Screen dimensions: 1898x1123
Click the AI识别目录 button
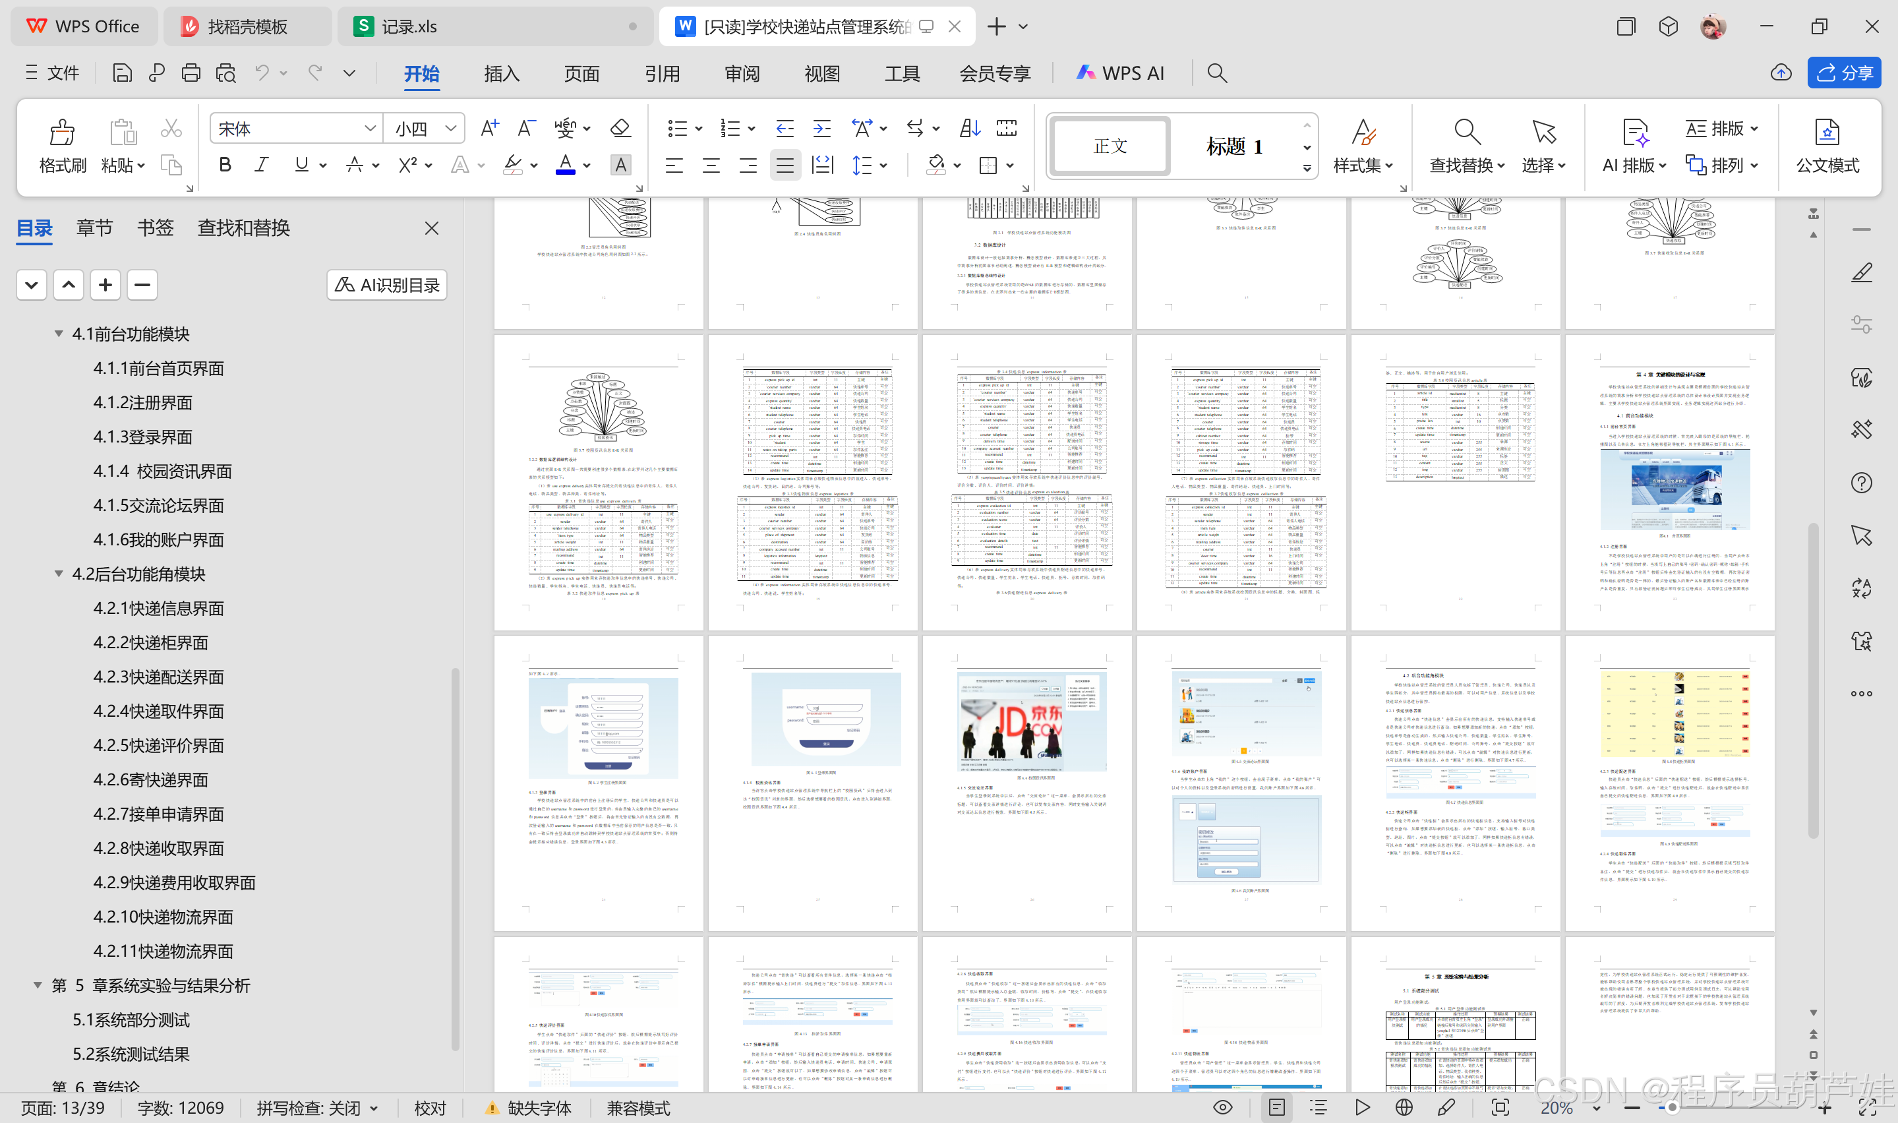pyautogui.click(x=388, y=286)
